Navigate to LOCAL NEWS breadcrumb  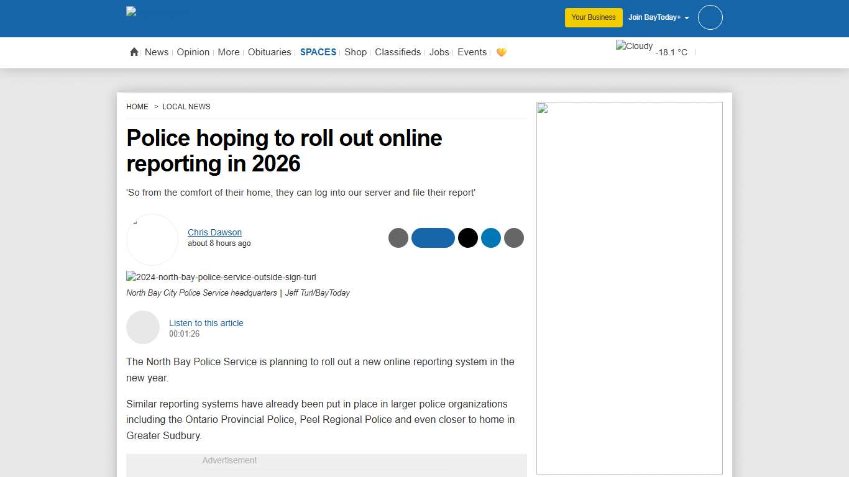[186, 106]
